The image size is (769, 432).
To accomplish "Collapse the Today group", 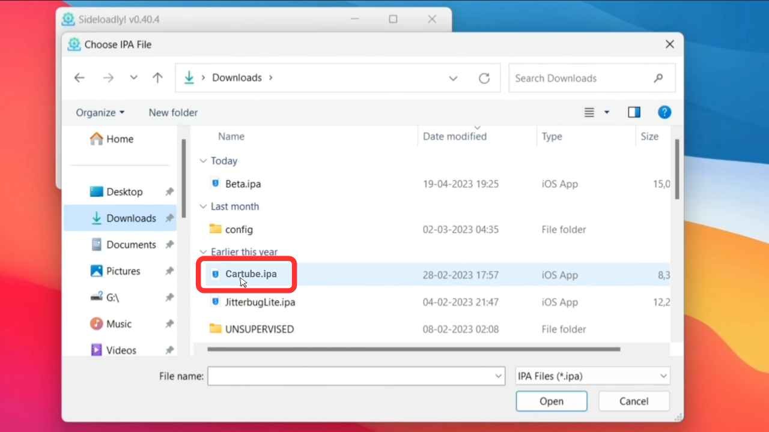I will pos(204,161).
